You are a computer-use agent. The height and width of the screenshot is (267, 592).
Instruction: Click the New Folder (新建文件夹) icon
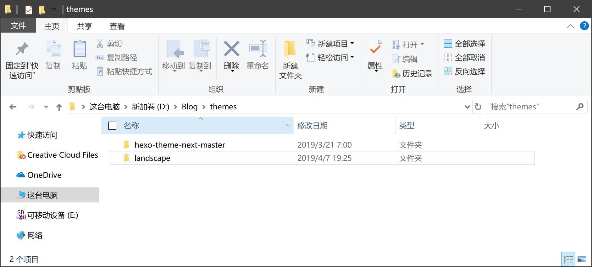tap(290, 50)
